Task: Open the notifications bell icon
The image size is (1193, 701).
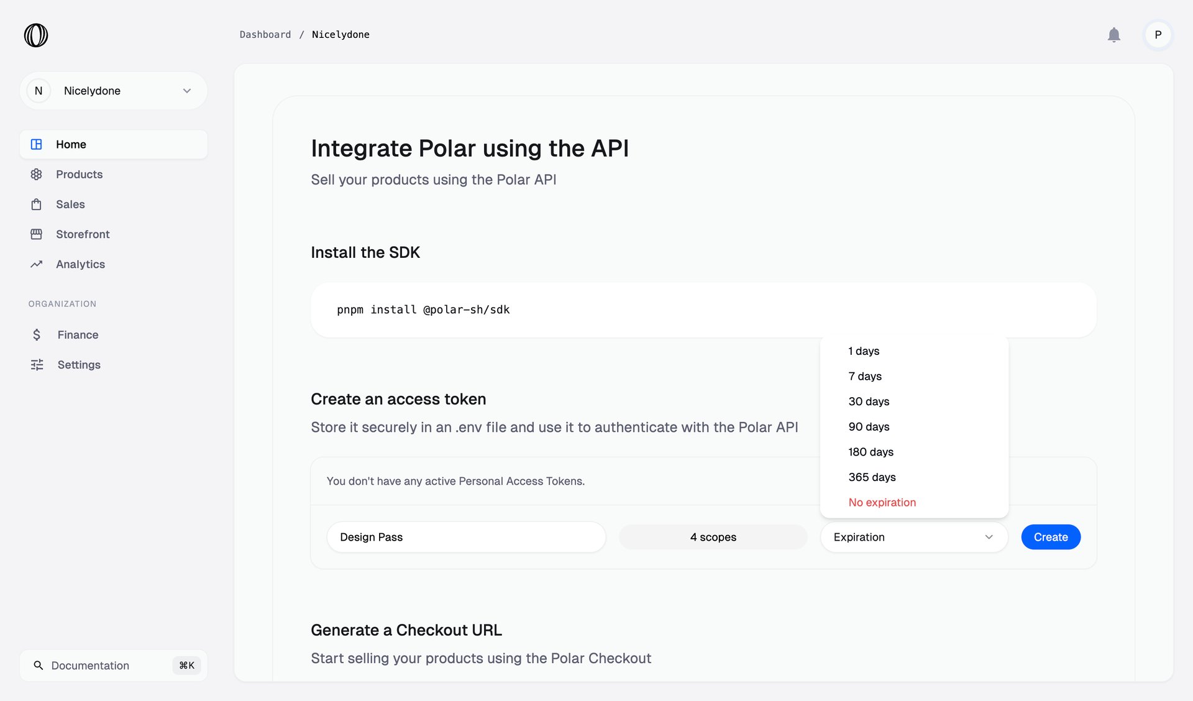Action: click(x=1114, y=35)
